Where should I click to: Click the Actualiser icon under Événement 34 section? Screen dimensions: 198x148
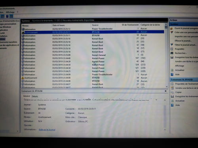[x=172, y=101]
